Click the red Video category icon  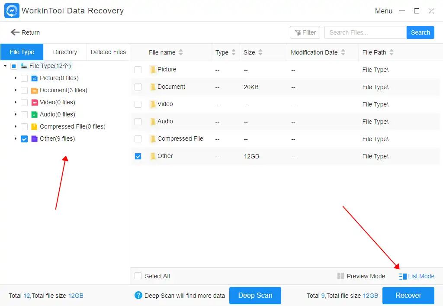coord(34,102)
